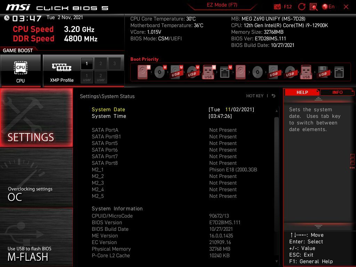This screenshot has height=267, width=356.
Task: Click the scroll up arrow of settings list
Action: click(x=276, y=111)
